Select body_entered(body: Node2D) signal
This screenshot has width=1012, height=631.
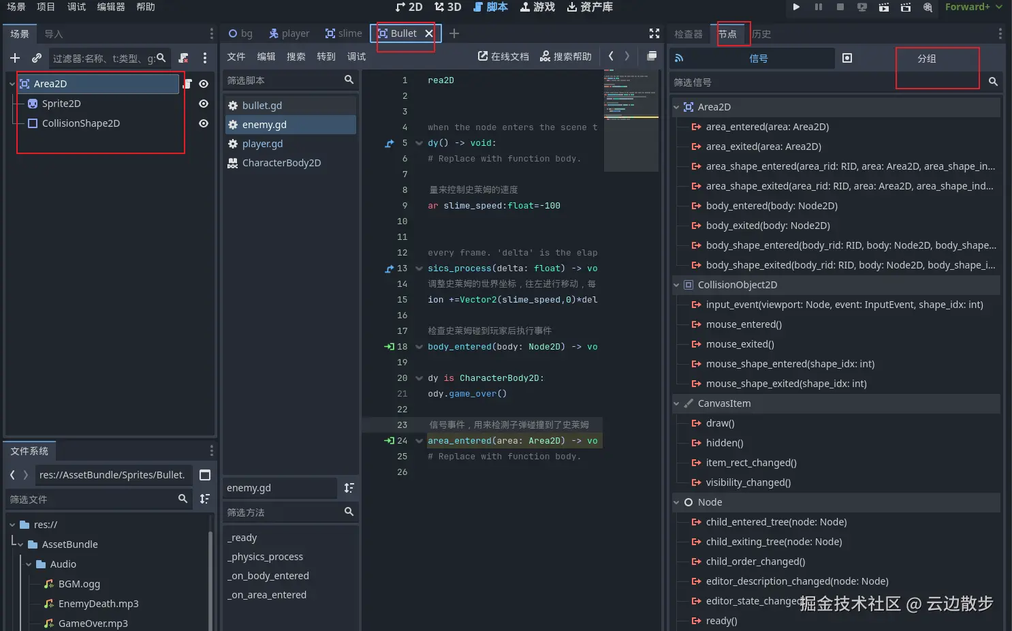tap(772, 206)
